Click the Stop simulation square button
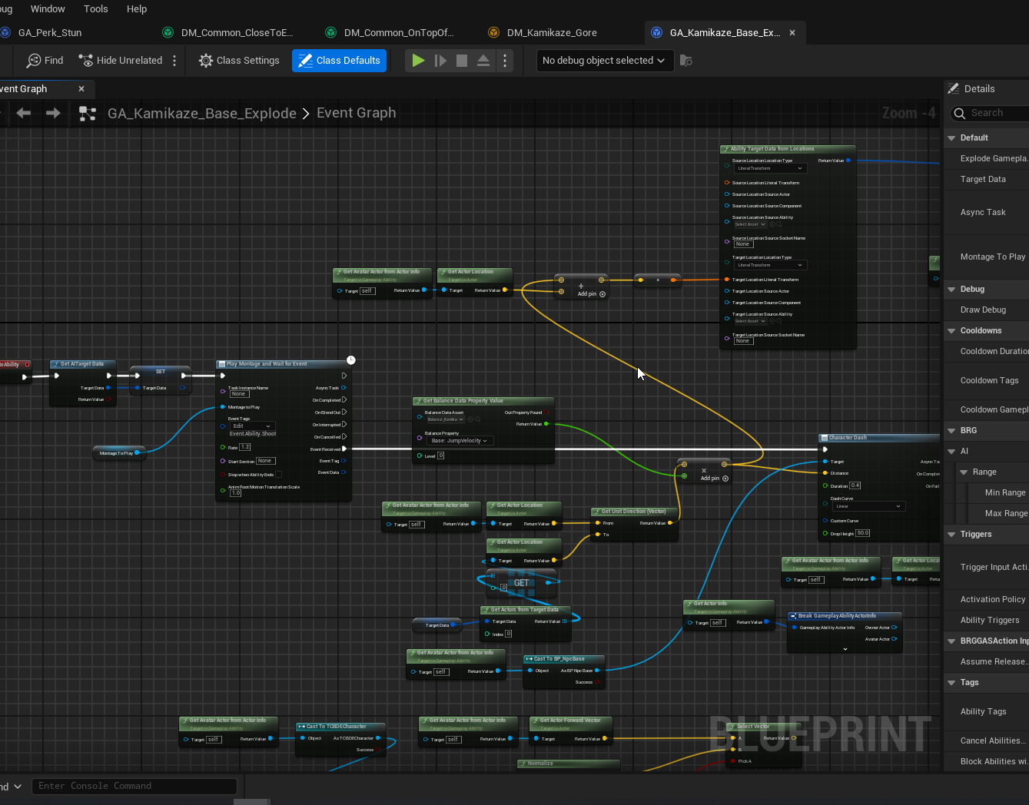 click(462, 61)
